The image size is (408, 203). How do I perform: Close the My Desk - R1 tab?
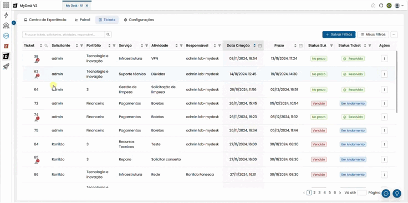coord(87,6)
